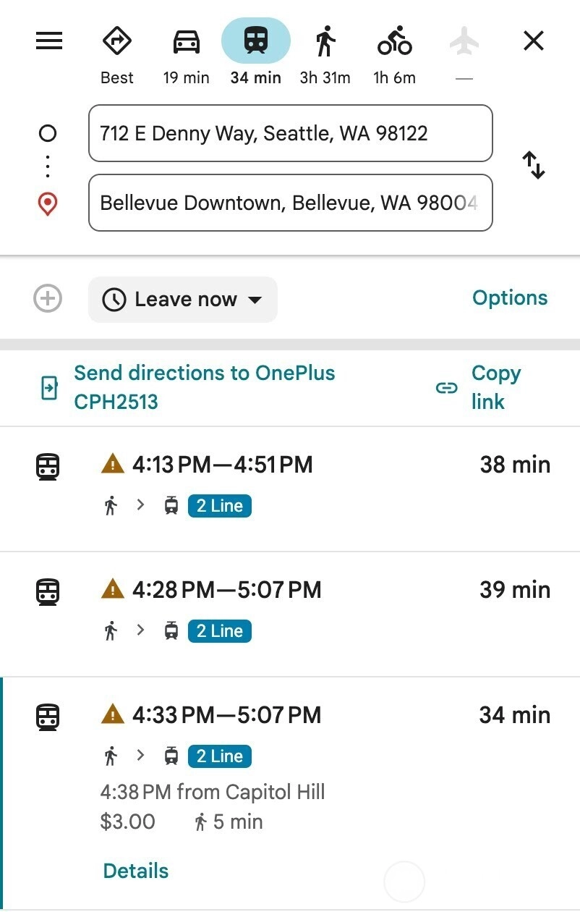Select the 4:13 PM–4:51 PM transit route
Viewport: 580px width, 912px height.
click(290, 489)
